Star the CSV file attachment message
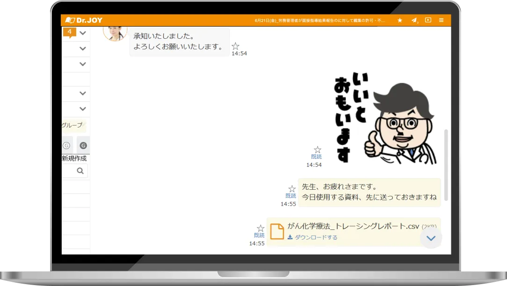The width and height of the screenshot is (507, 286). click(x=261, y=228)
